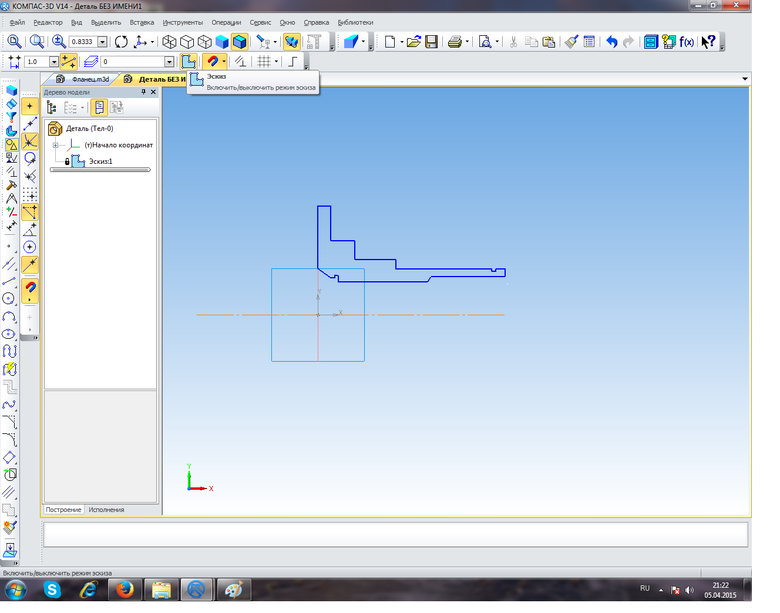780x613 pixels.
Task: Click the message input field at bottom
Action: pos(395,535)
